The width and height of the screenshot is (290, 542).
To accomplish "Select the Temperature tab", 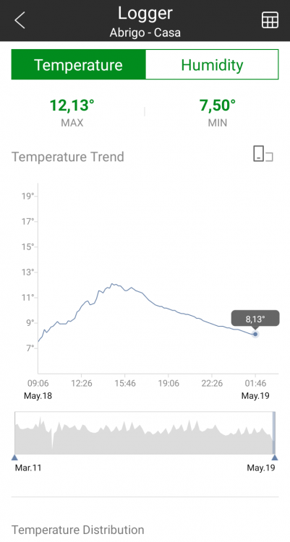I will [x=79, y=64].
